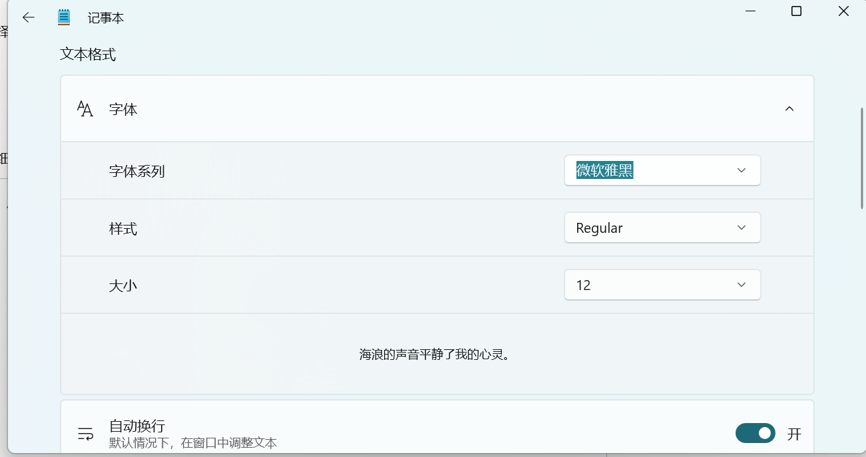Image resolution: width=866 pixels, height=457 pixels.
Task: Open the 字体系列 font family dropdown
Action: (662, 170)
